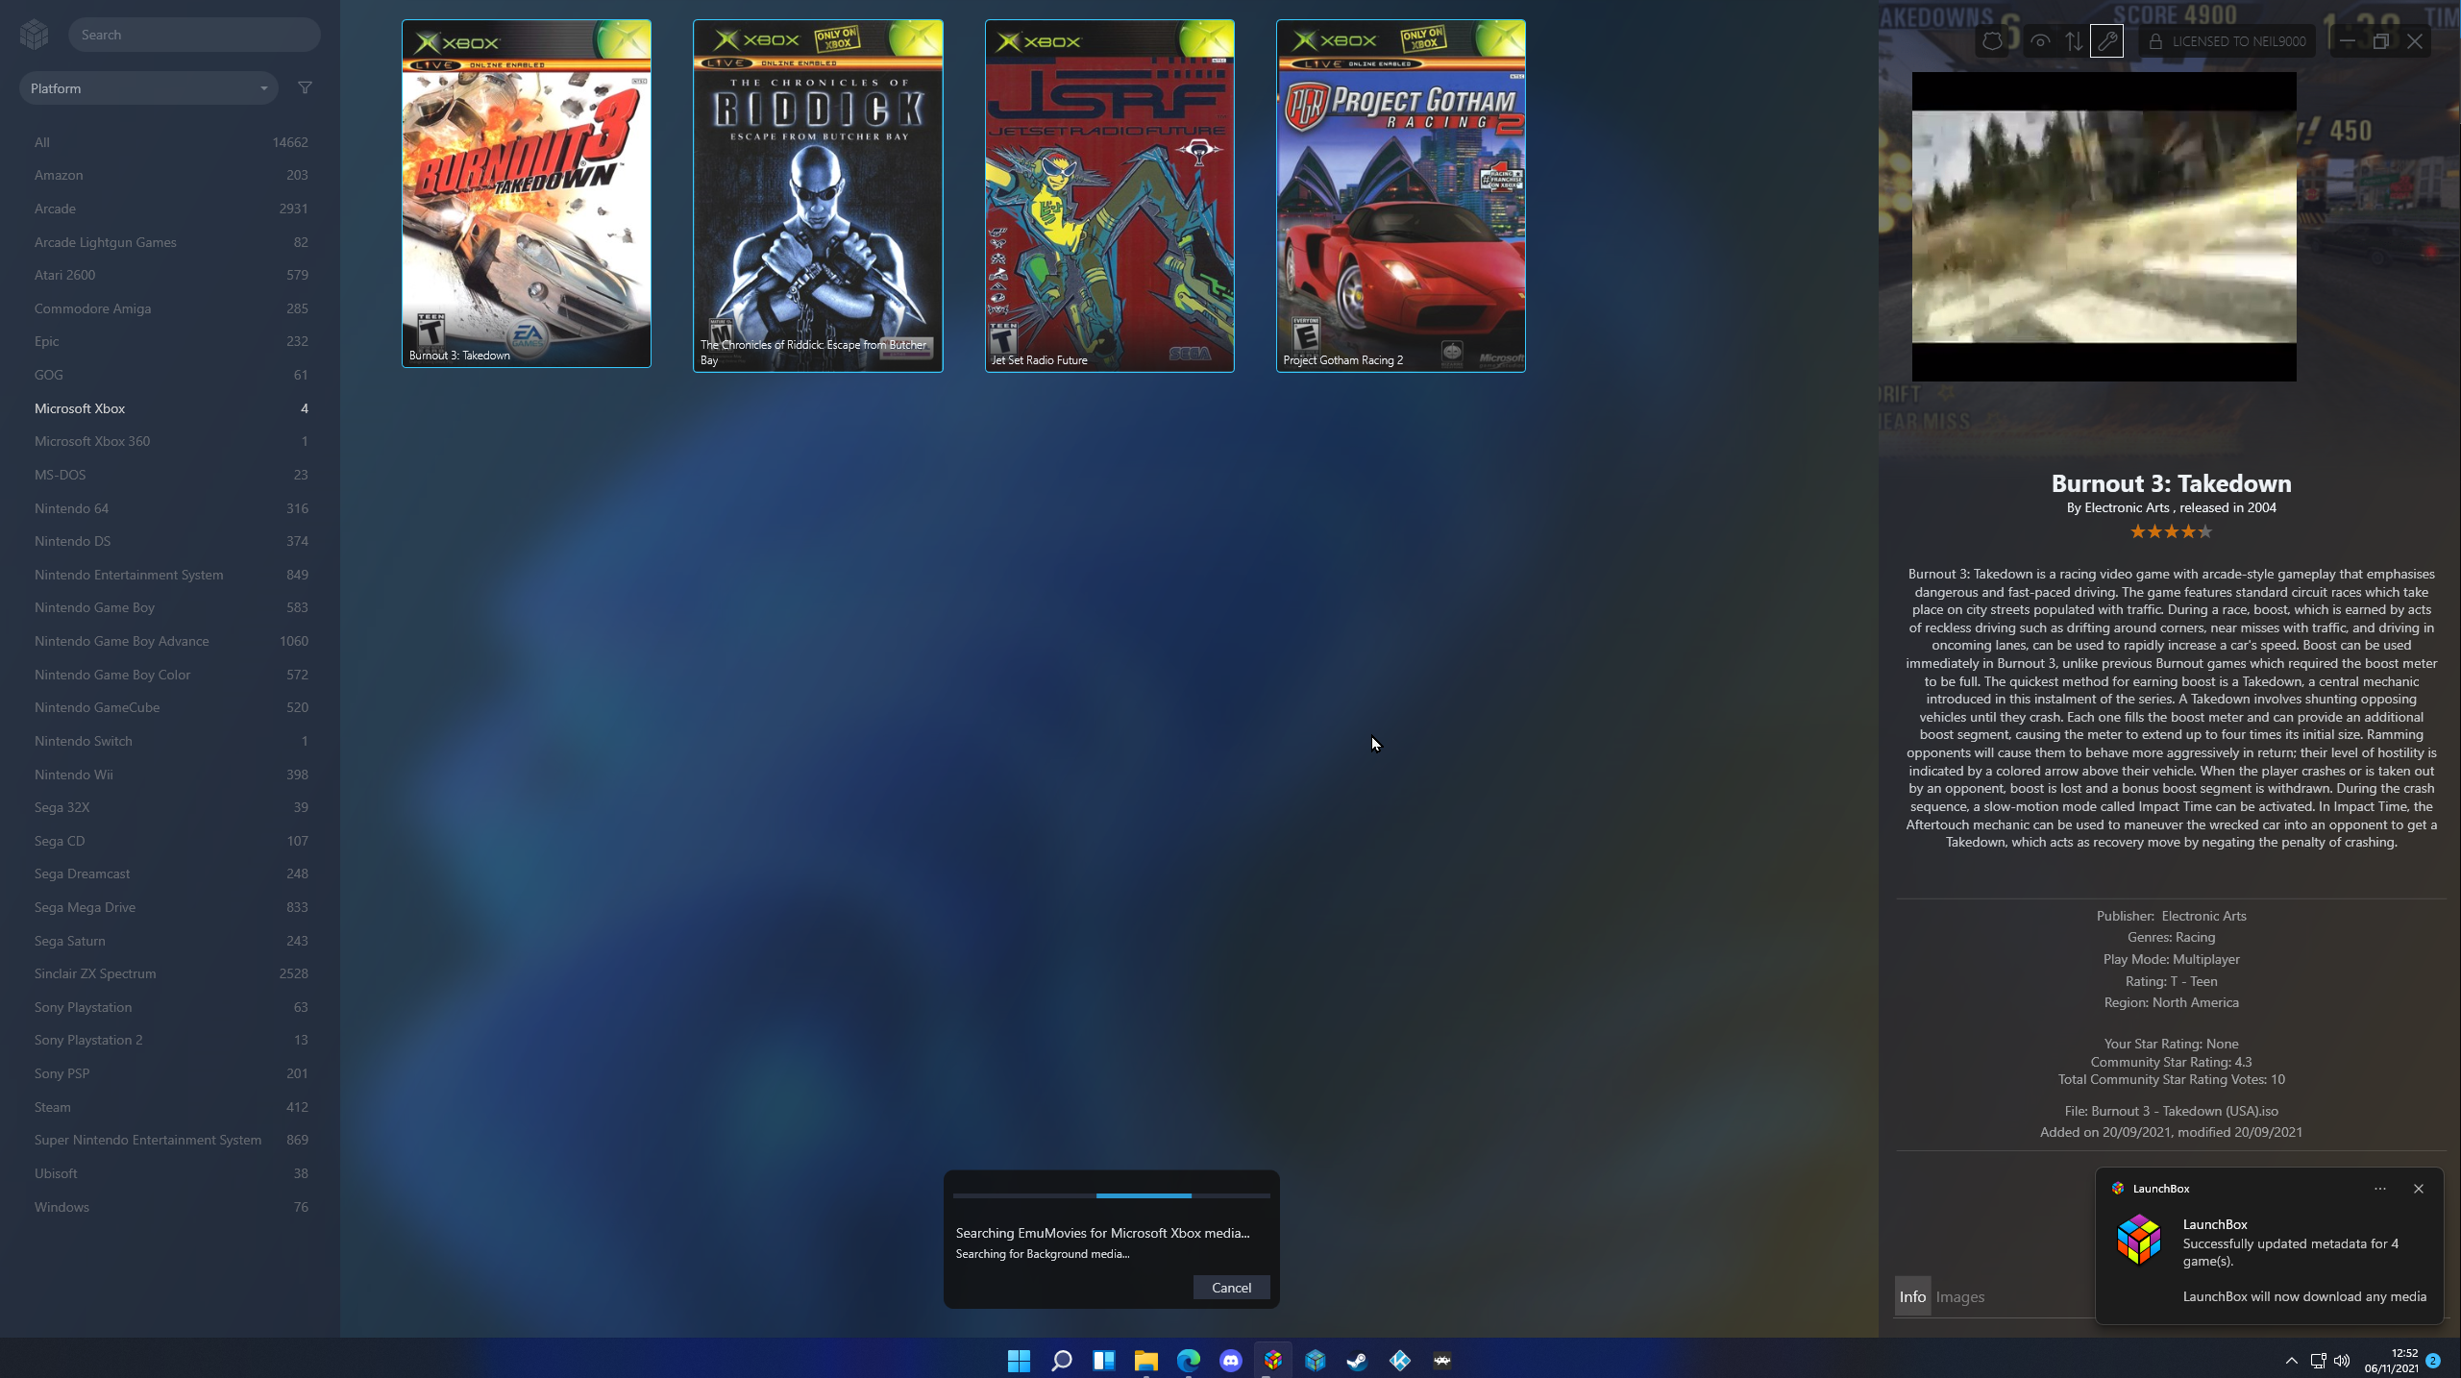The image size is (2461, 1378).
Task: Toggle the eye view options icon
Action: 2039,41
